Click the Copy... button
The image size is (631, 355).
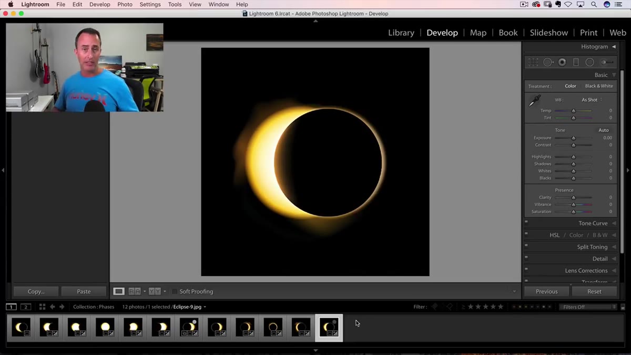[x=36, y=291]
